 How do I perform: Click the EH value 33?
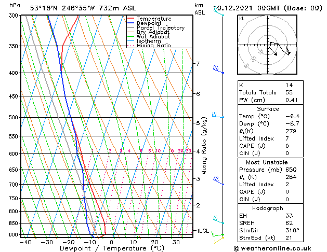click(289, 216)
